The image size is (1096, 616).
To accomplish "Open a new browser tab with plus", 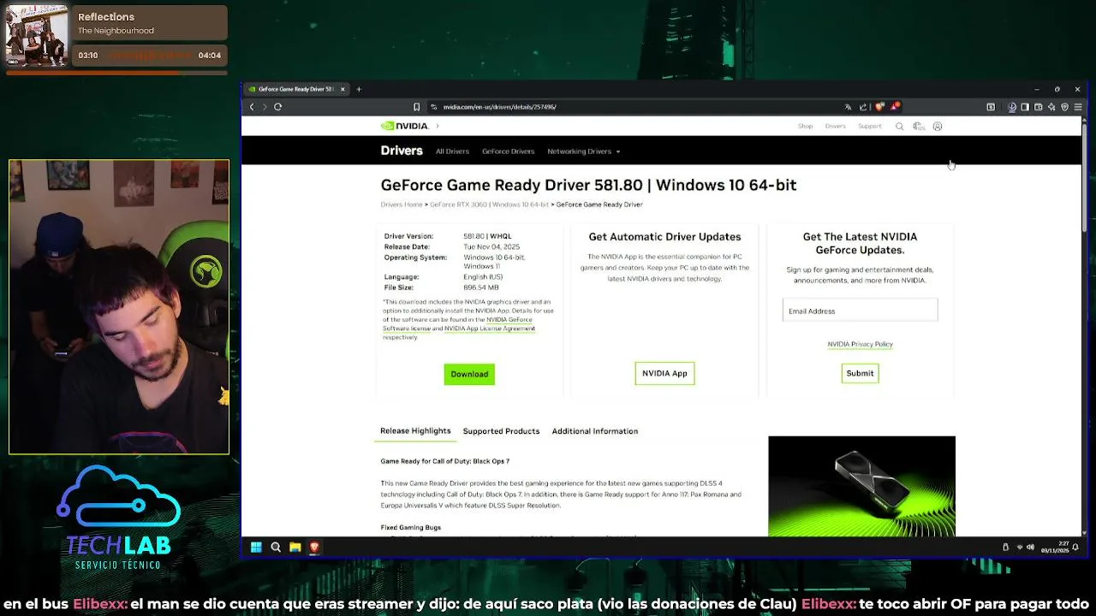I will click(x=359, y=89).
